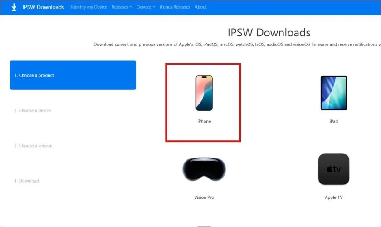Open the About page

click(200, 7)
